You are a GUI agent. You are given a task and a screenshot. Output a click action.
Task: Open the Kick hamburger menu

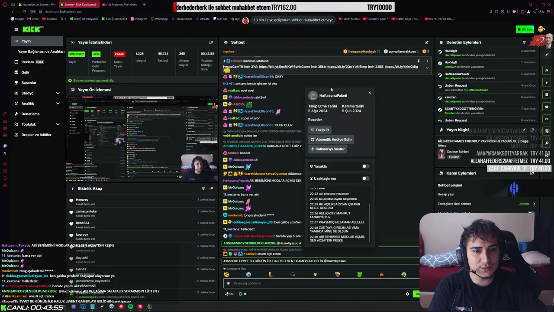pyautogui.click(x=16, y=29)
